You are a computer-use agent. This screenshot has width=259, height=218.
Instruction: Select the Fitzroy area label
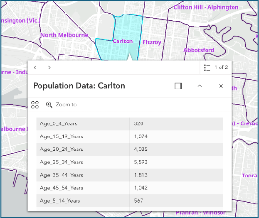coord(152,42)
